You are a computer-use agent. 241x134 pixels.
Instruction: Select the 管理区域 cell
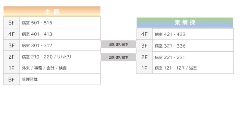60,79
